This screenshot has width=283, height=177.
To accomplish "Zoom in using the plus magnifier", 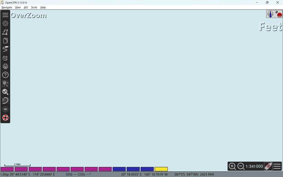I will pos(232,166).
